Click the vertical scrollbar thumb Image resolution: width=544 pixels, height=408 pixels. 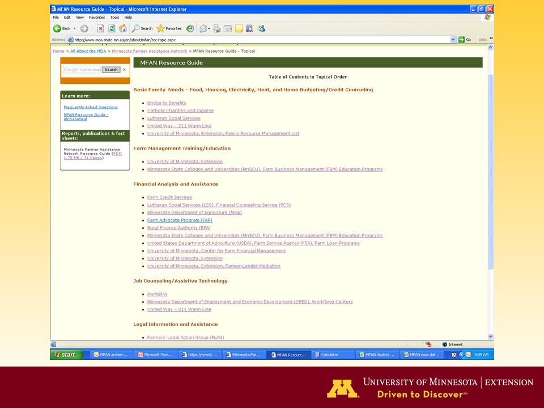click(491, 172)
